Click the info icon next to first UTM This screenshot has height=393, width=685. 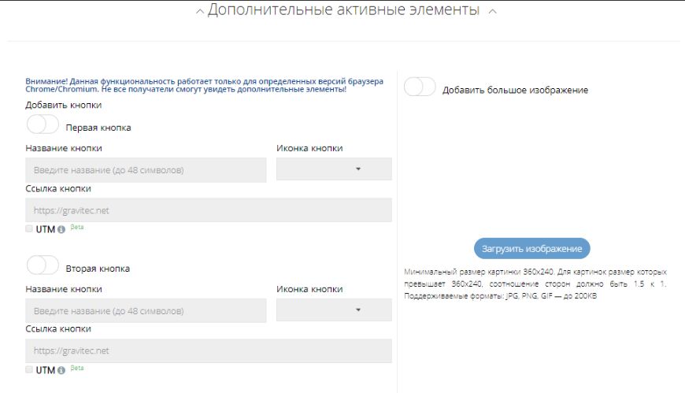point(61,230)
